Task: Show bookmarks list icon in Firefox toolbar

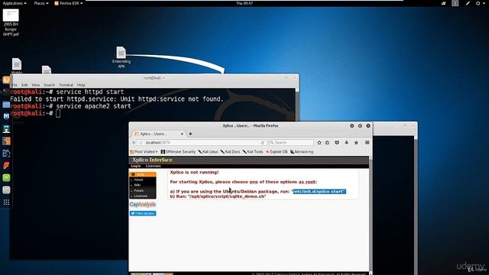Action: tap(328, 143)
